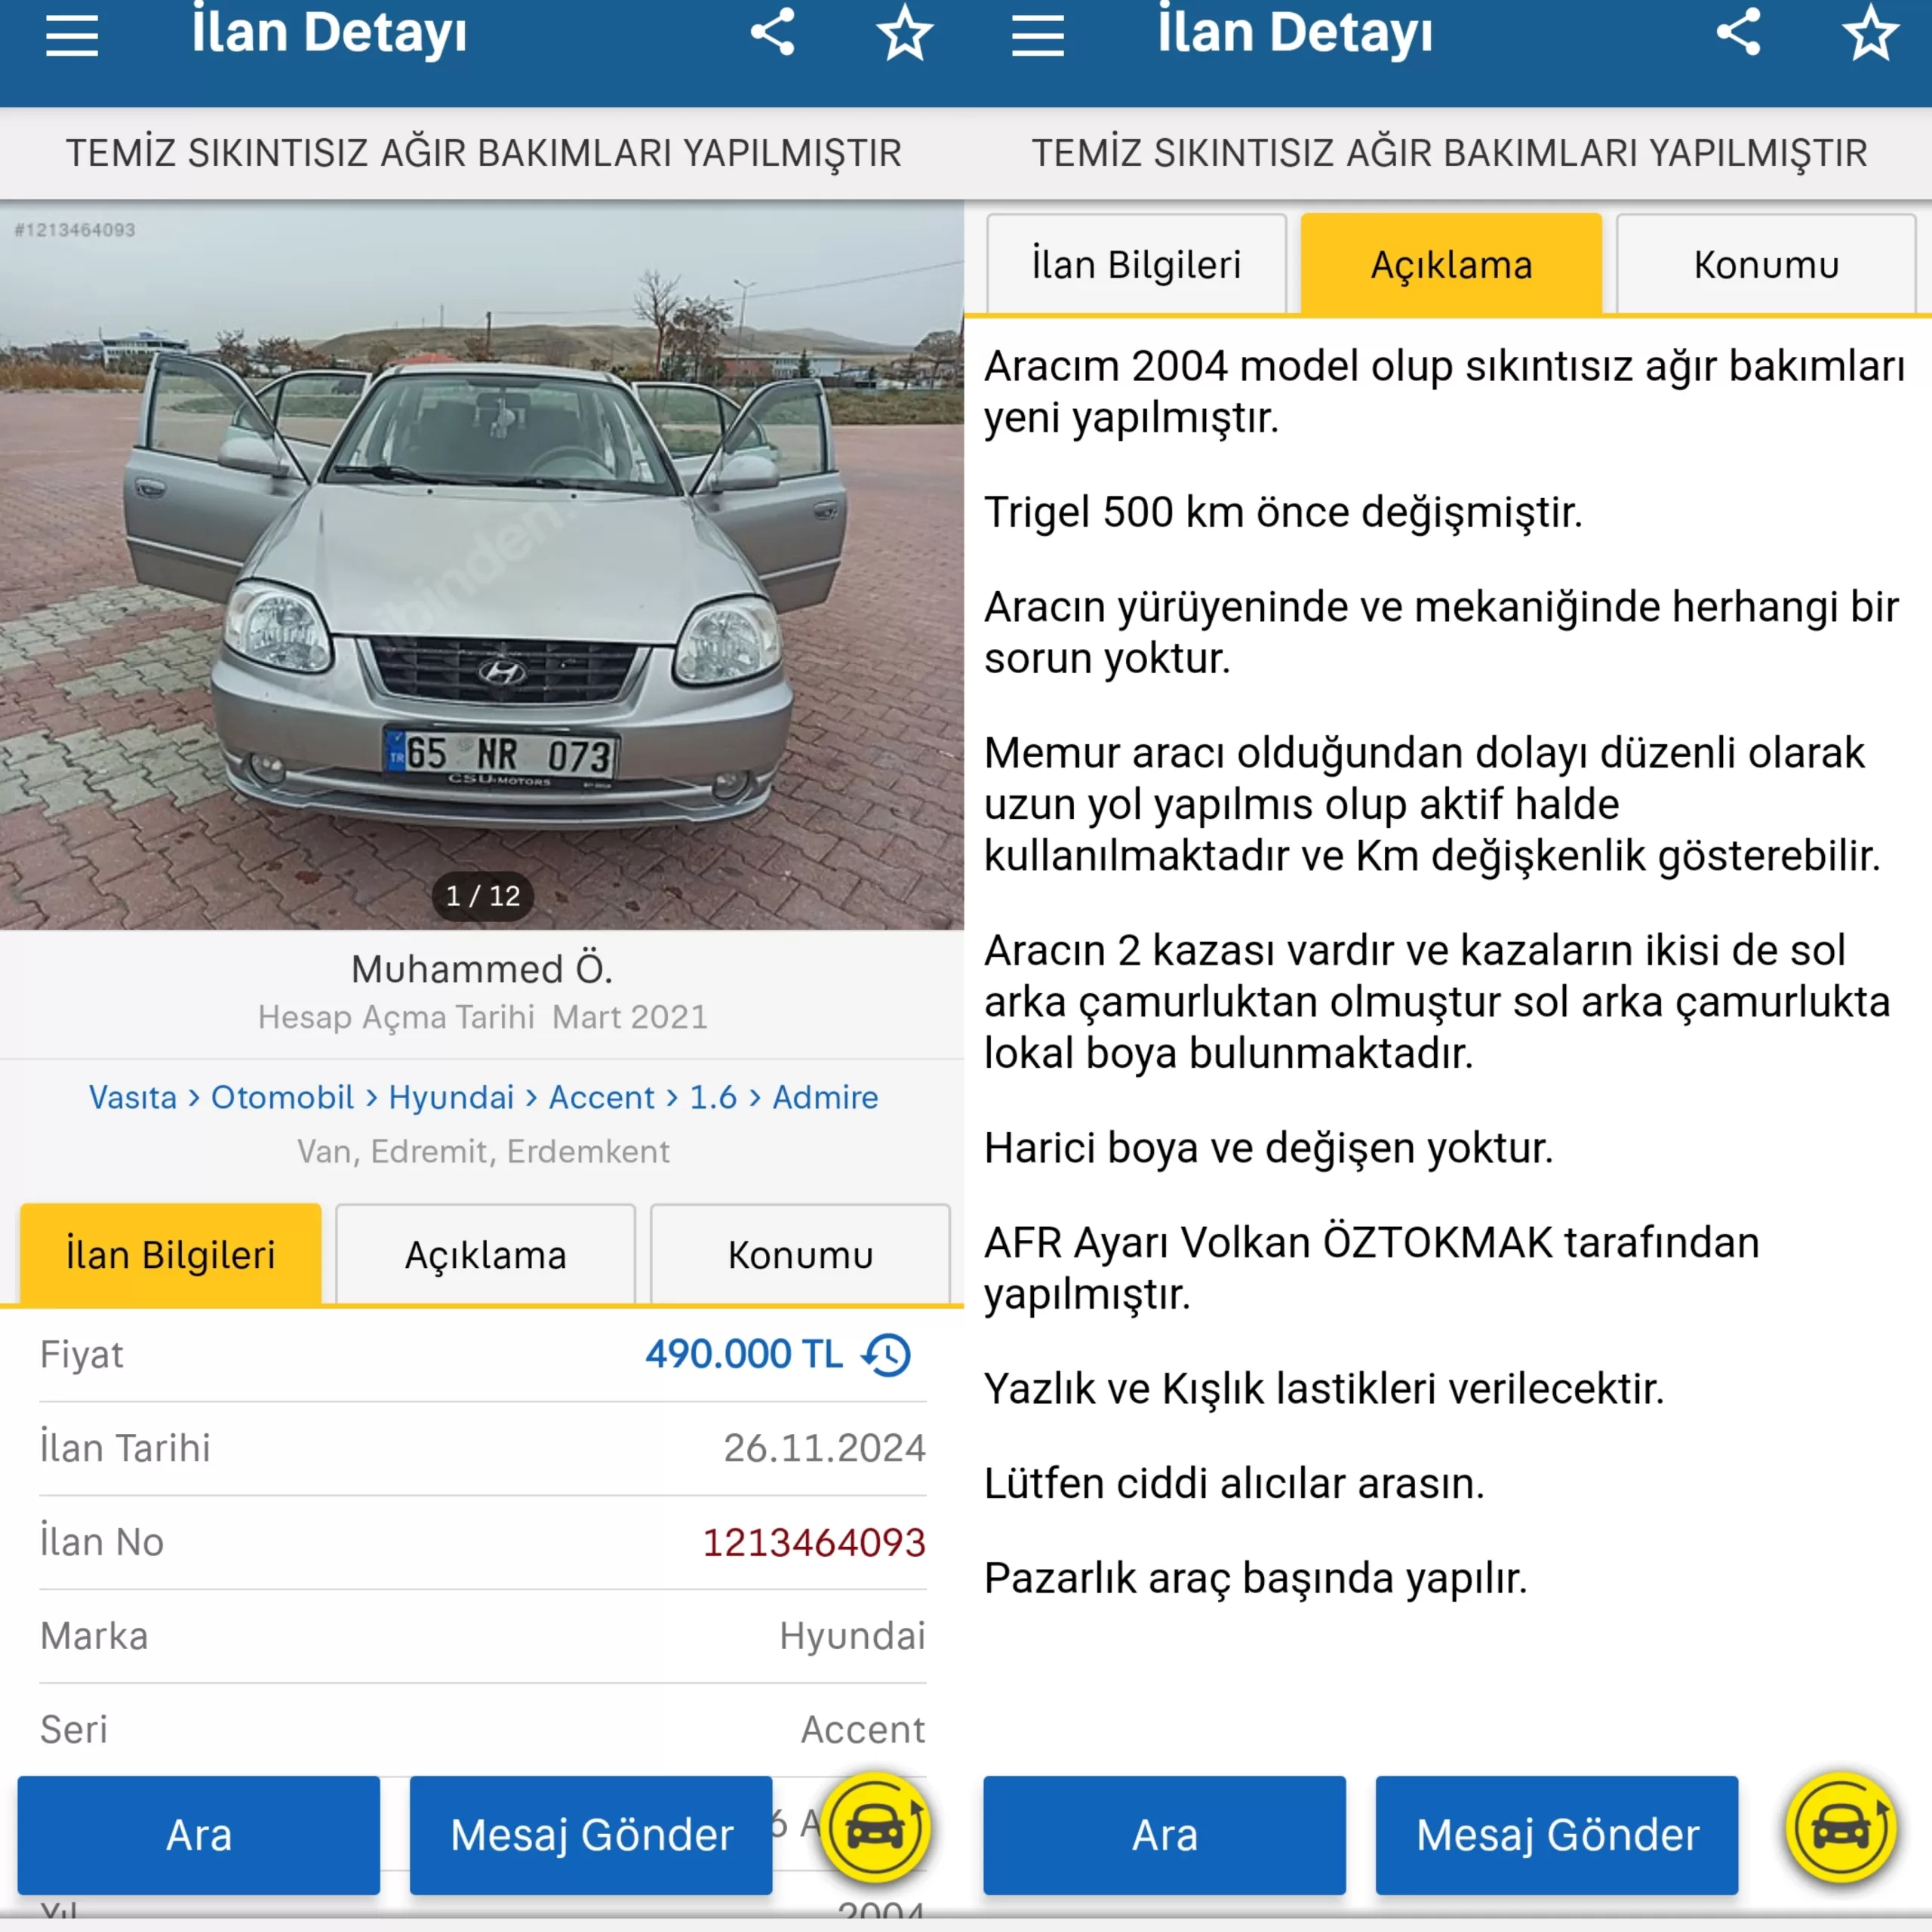Open the Admire breadcrumb link
The width and height of the screenshot is (1932, 1932).
tap(825, 1097)
